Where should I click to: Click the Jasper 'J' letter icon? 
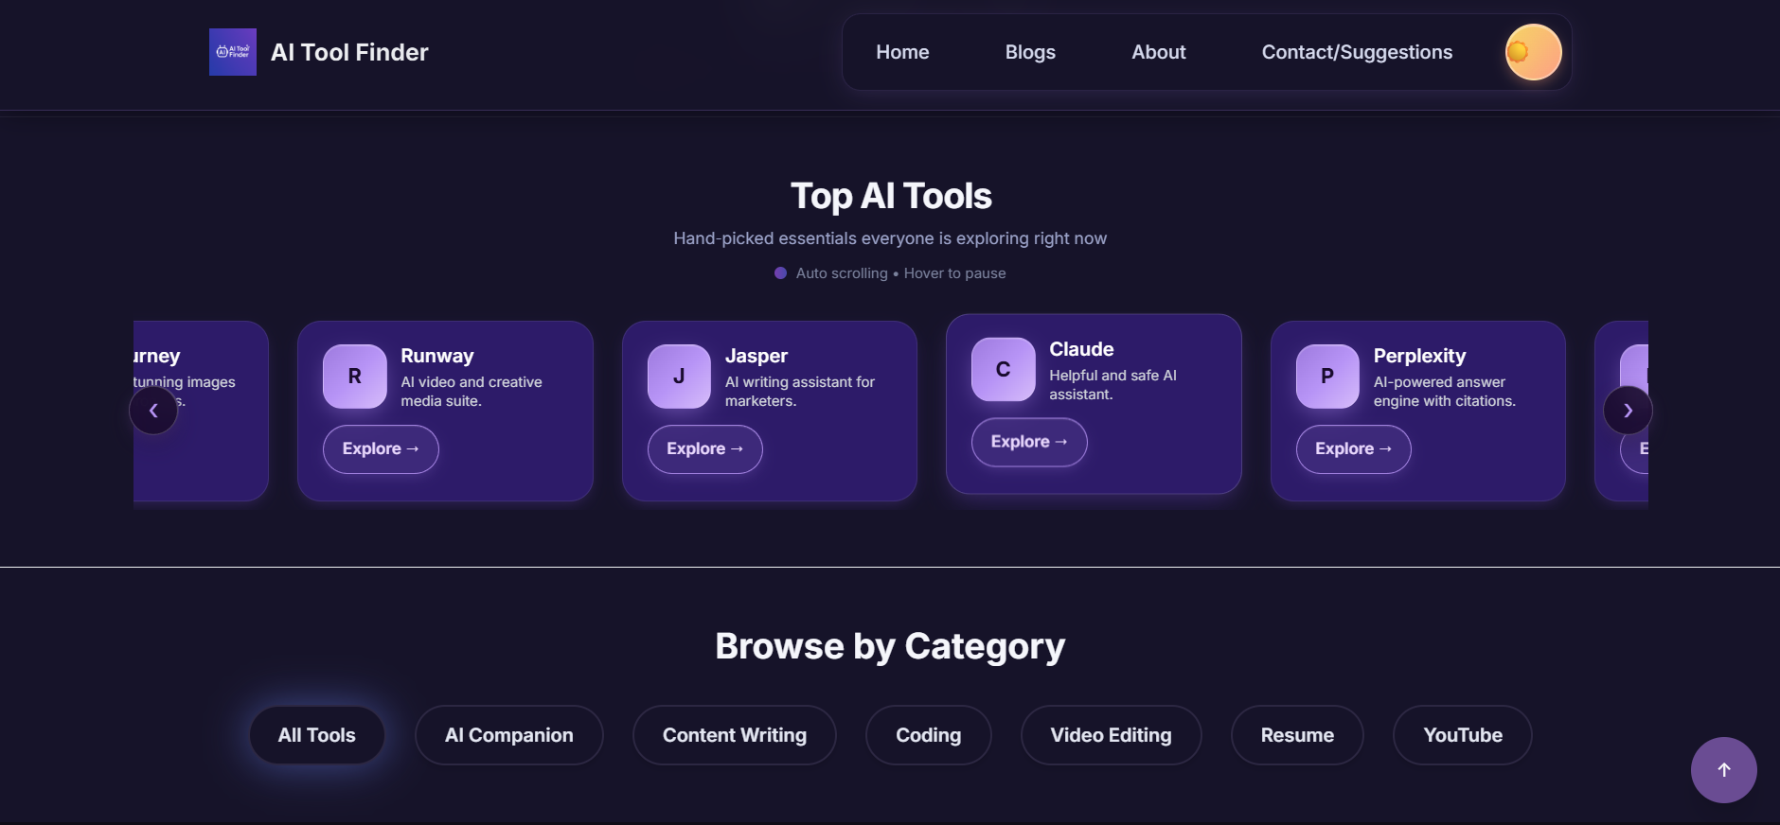679,377
